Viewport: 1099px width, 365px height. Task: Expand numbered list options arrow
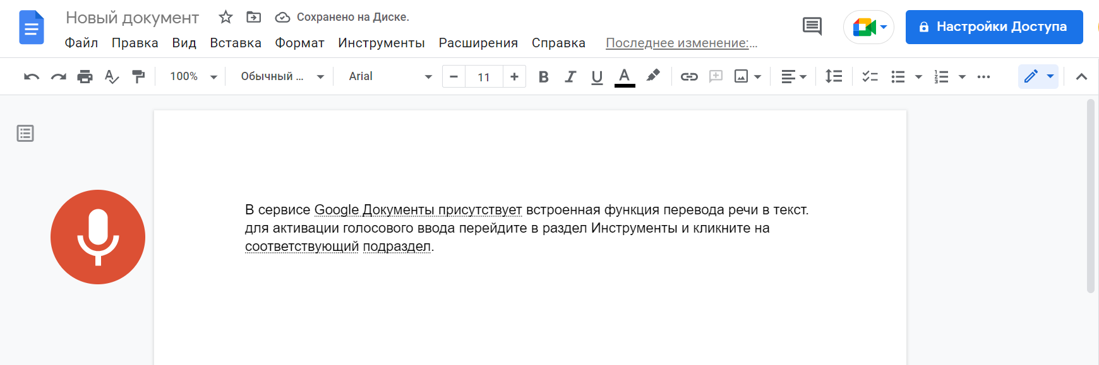click(962, 77)
